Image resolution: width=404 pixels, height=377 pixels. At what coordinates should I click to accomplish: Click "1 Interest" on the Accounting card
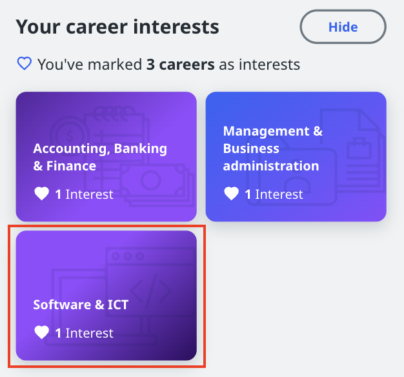[84, 194]
